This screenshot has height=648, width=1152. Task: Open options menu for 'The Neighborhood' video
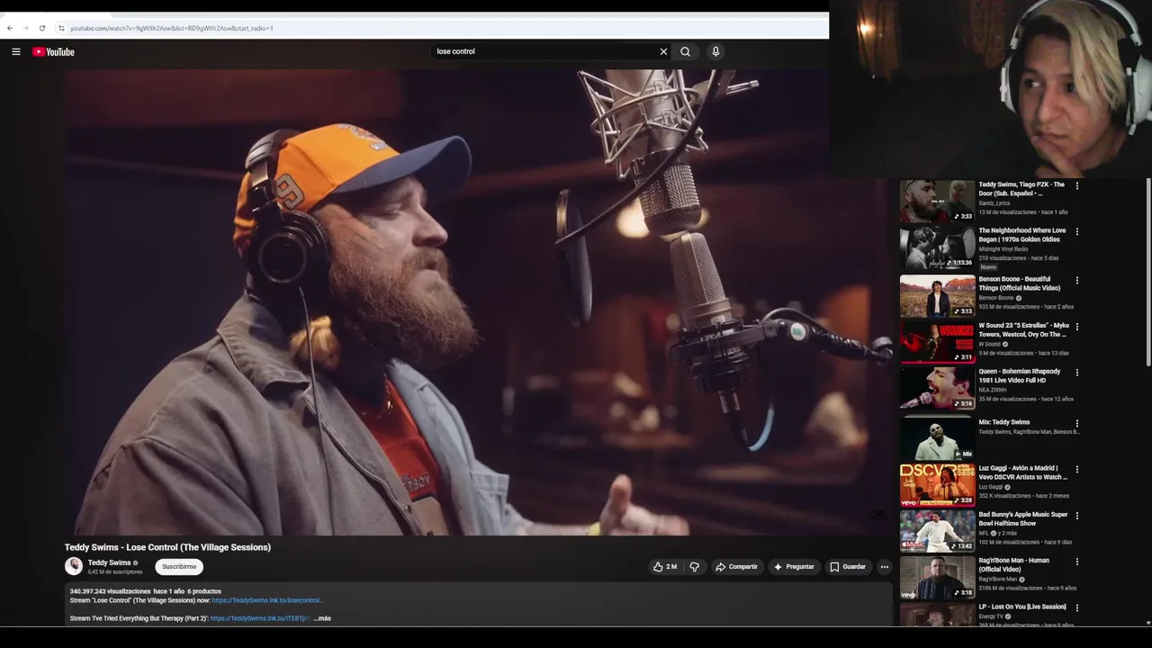point(1077,232)
